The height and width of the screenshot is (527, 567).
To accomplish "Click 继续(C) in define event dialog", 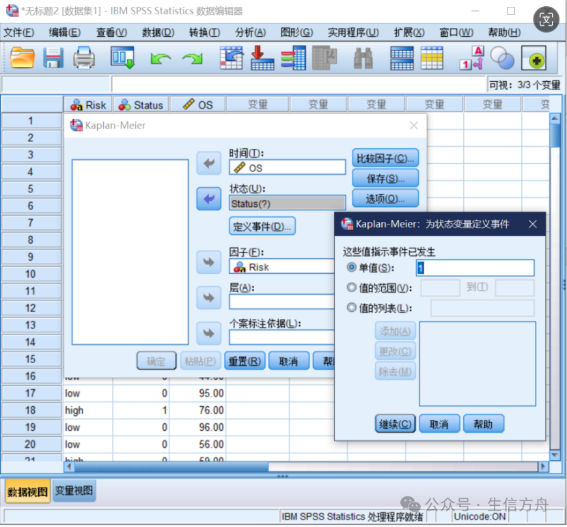I will tap(396, 424).
